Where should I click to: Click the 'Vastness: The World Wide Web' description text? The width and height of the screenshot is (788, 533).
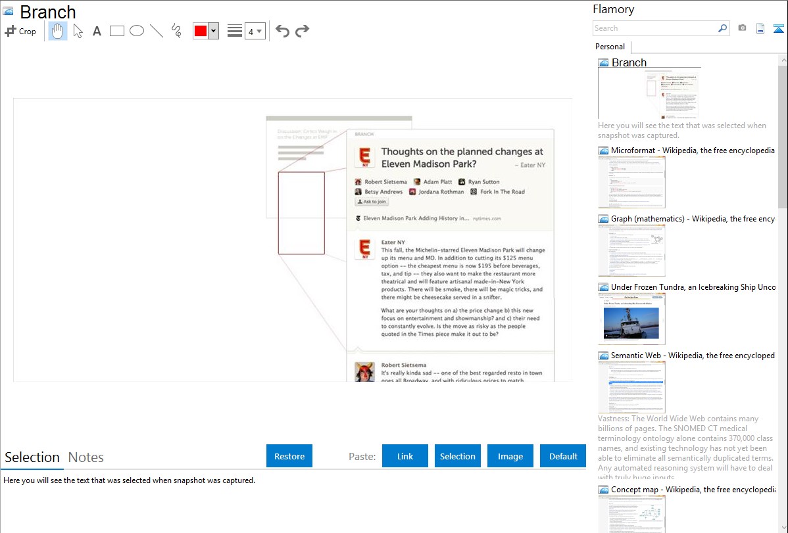click(685, 448)
